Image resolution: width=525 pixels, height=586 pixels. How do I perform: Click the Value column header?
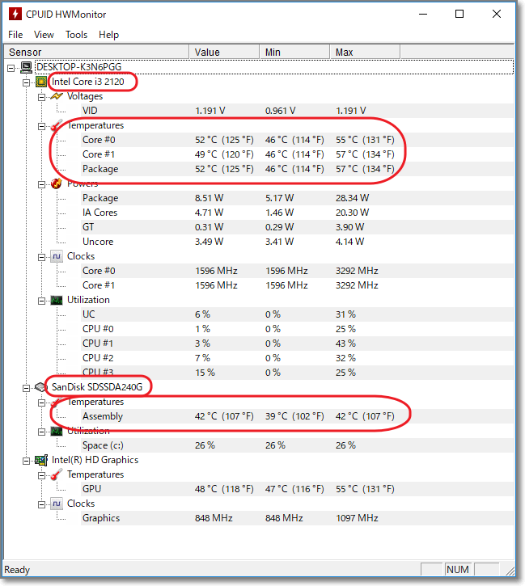(208, 53)
